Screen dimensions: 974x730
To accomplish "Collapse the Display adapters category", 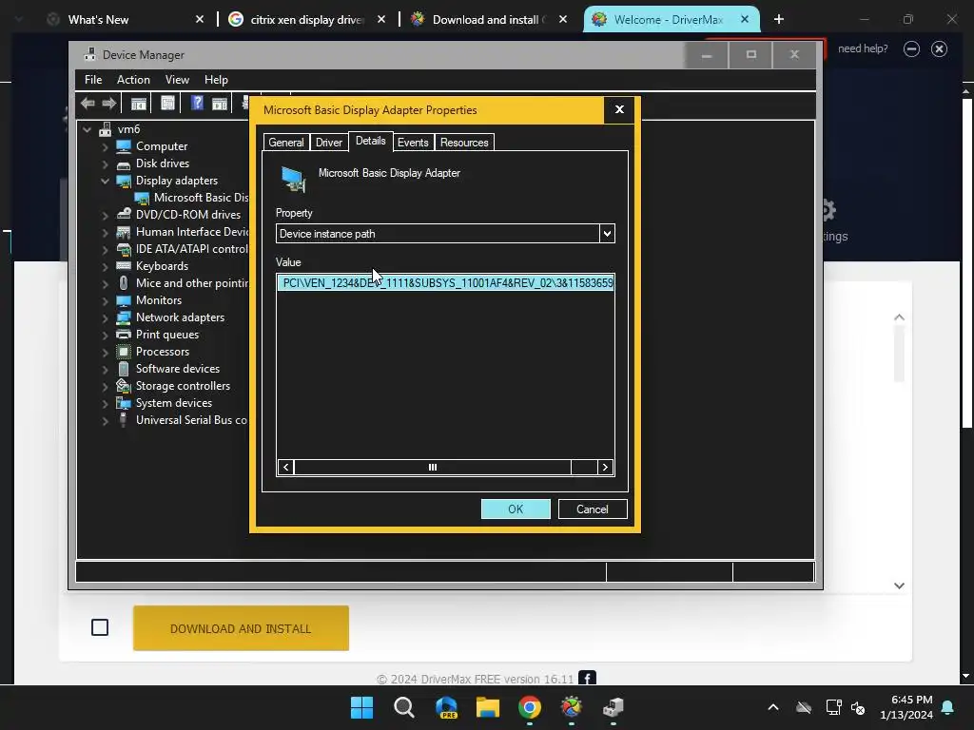I will 105,182.
